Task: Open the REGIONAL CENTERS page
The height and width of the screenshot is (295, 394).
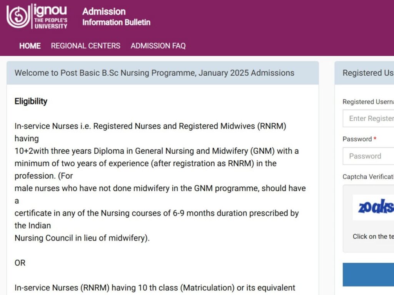Action: pos(85,46)
